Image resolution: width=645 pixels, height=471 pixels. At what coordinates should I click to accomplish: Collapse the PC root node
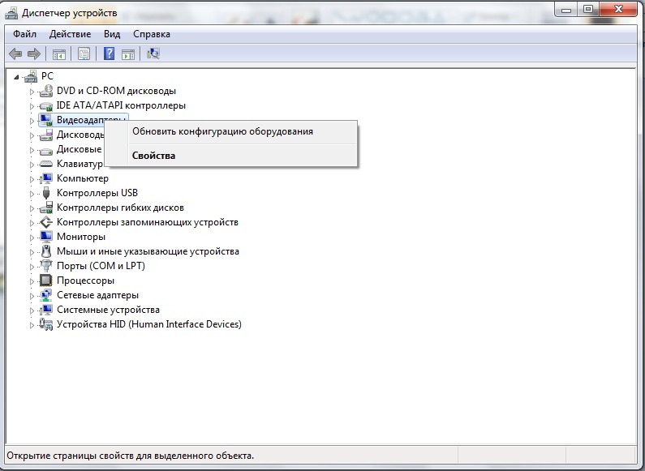click(x=16, y=77)
